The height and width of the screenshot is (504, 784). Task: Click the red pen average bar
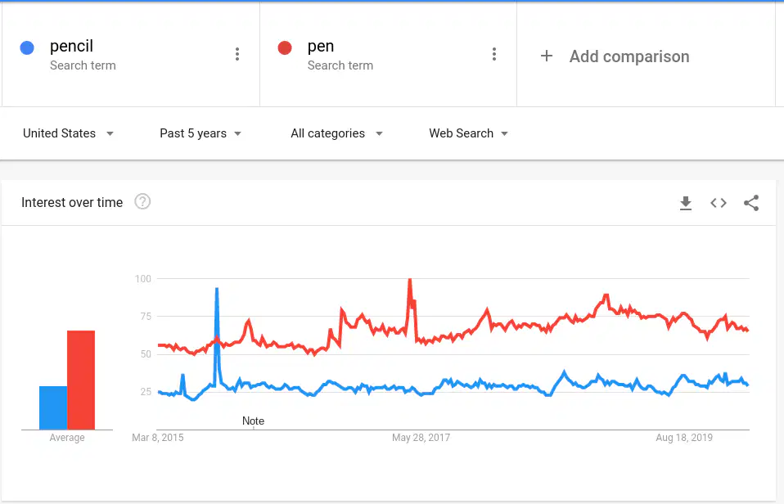81,380
